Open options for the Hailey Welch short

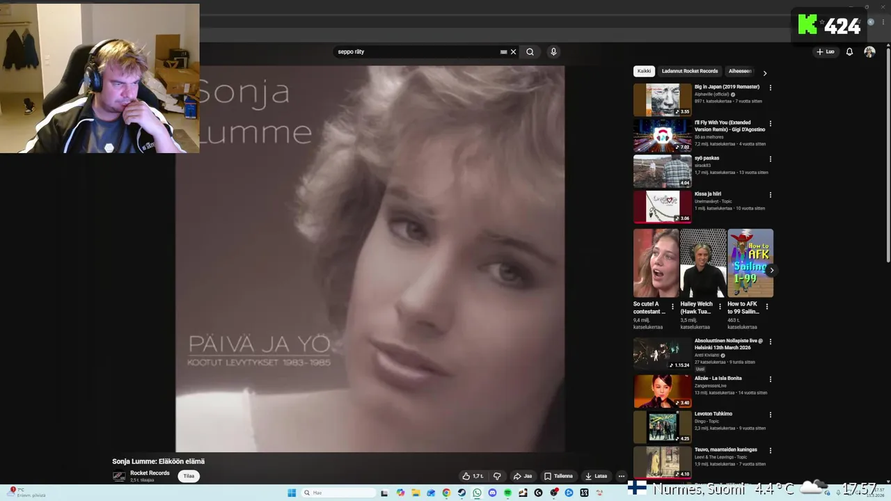[720, 307]
